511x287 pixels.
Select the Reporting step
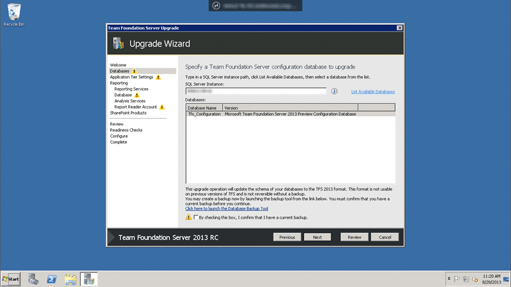coord(119,83)
